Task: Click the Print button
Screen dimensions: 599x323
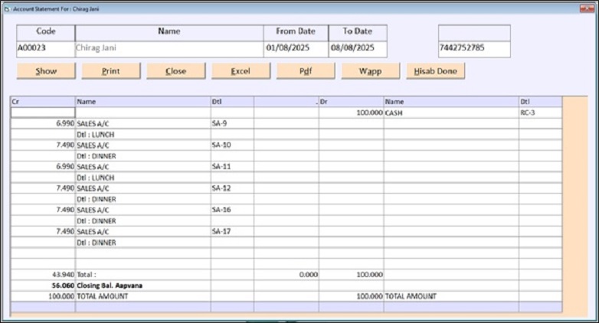Action: click(x=111, y=71)
